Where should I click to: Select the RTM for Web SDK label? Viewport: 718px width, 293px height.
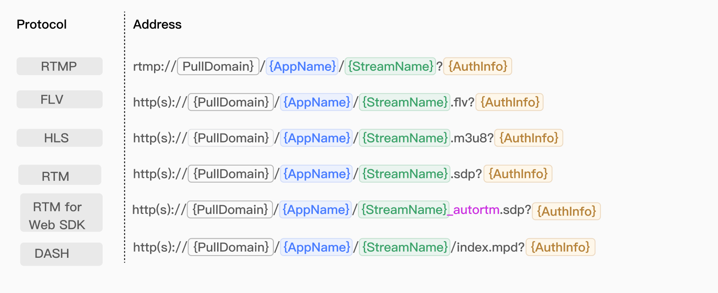click(61, 213)
